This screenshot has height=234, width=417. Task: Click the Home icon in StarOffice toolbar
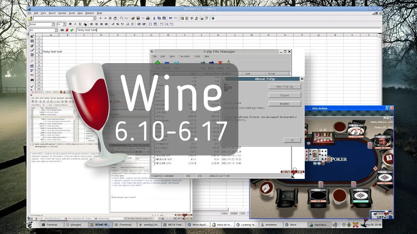[115, 18]
